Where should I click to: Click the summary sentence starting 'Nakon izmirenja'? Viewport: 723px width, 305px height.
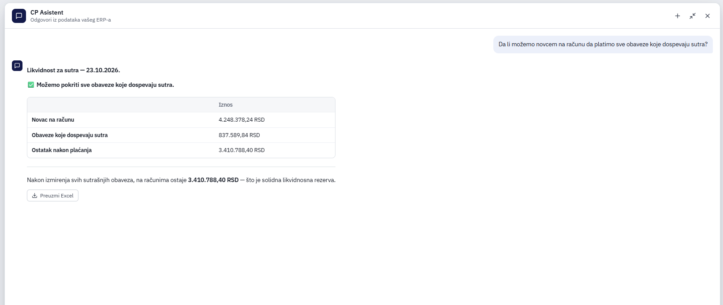pos(181,180)
